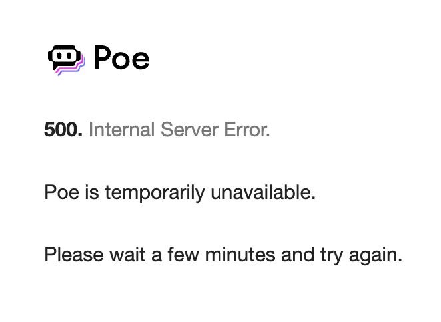Select the word Please in the last line
The height and width of the screenshot is (322, 441).
[74, 255]
